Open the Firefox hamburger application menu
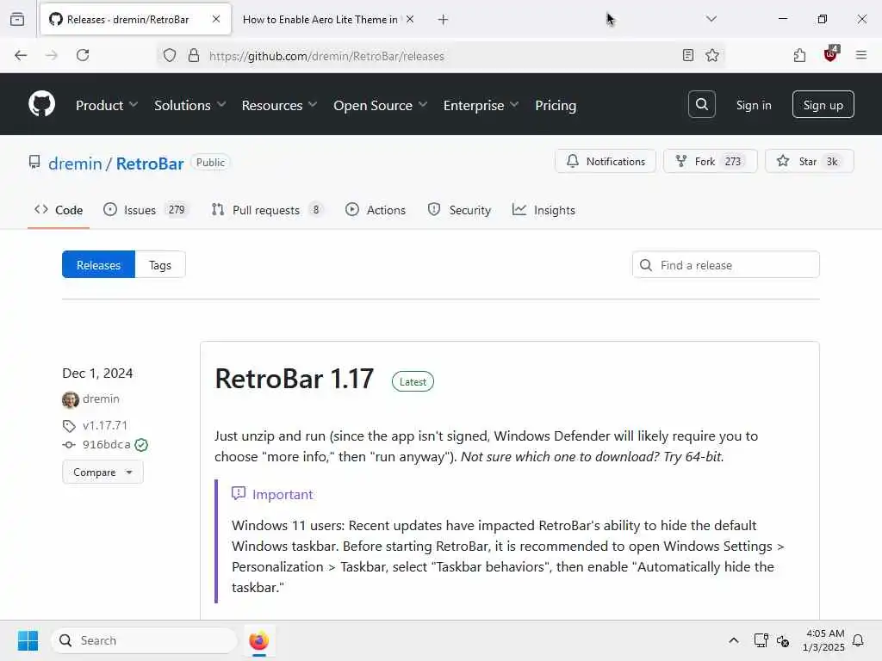 tap(860, 55)
